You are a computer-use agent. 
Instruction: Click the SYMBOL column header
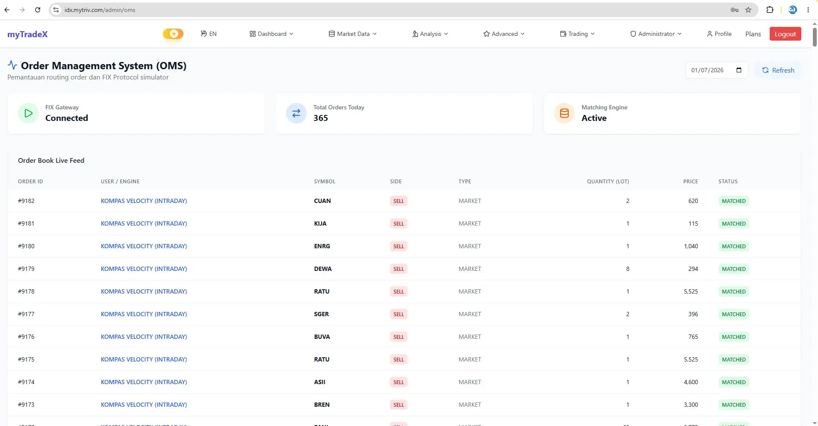325,182
